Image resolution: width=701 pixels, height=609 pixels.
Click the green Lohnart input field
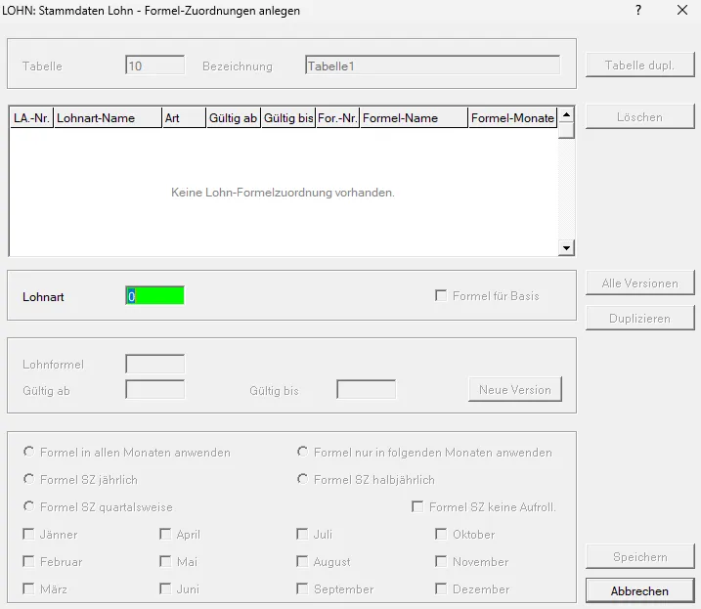(x=154, y=295)
